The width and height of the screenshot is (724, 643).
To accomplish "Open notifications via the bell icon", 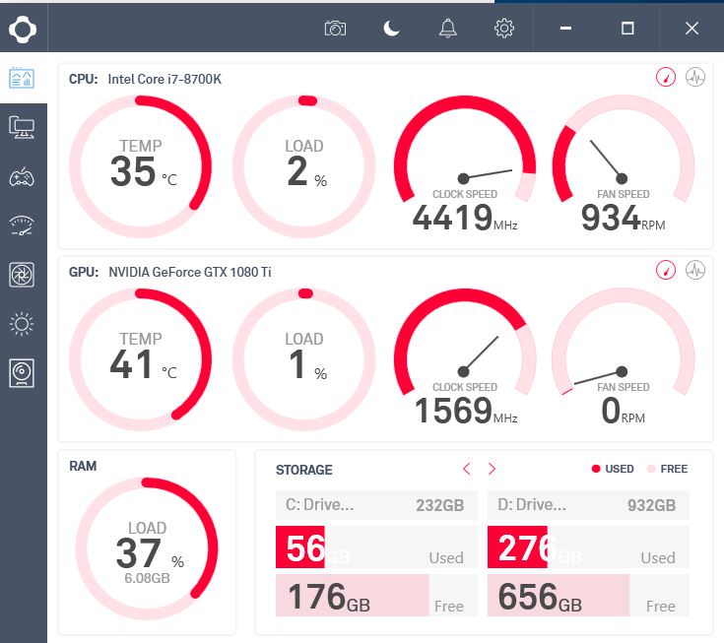I will 448,29.
